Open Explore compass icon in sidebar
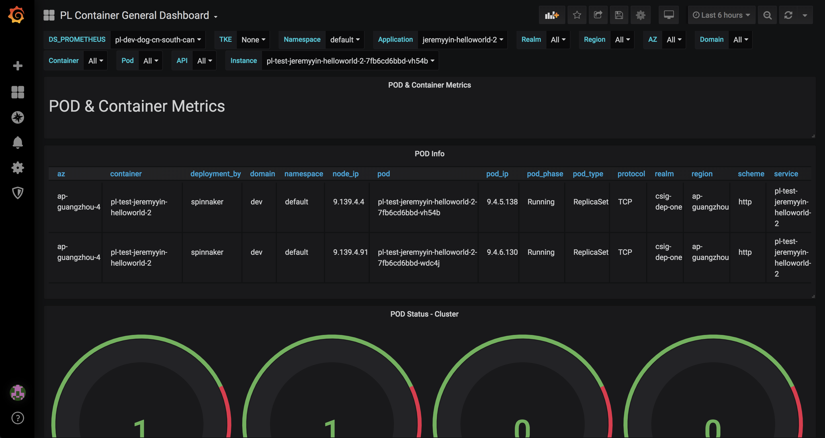This screenshot has height=438, width=825. 17,117
